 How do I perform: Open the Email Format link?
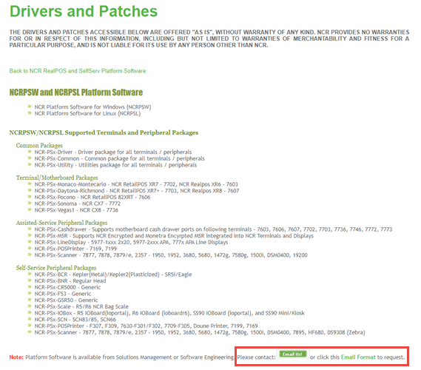tap(358, 357)
